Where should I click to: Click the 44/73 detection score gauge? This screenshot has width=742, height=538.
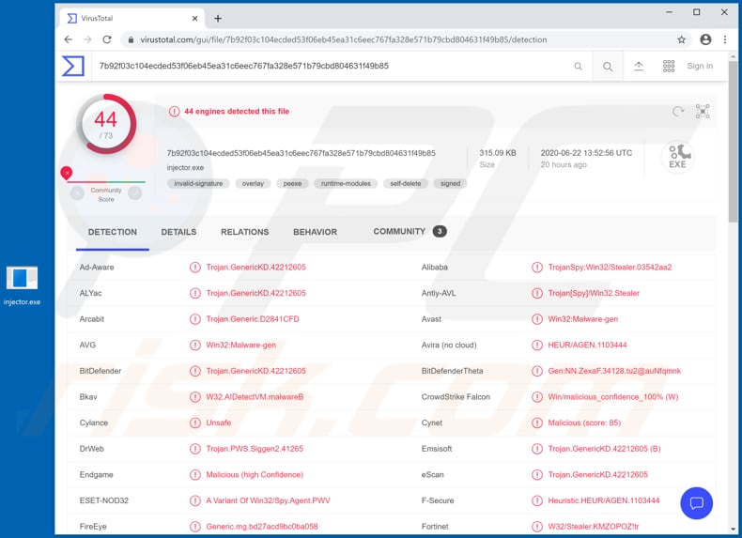106,125
